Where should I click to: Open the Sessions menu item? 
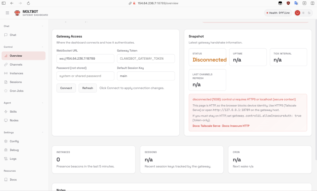16,82
